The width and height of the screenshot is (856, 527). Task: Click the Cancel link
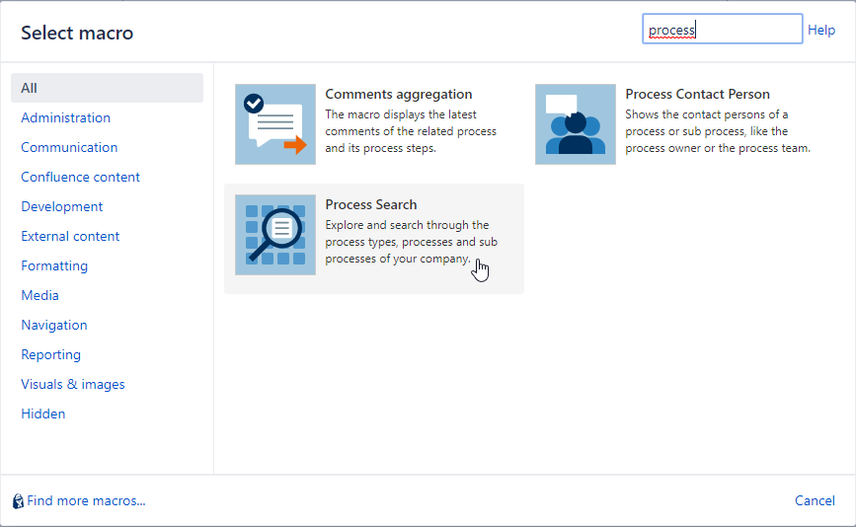pyautogui.click(x=815, y=500)
